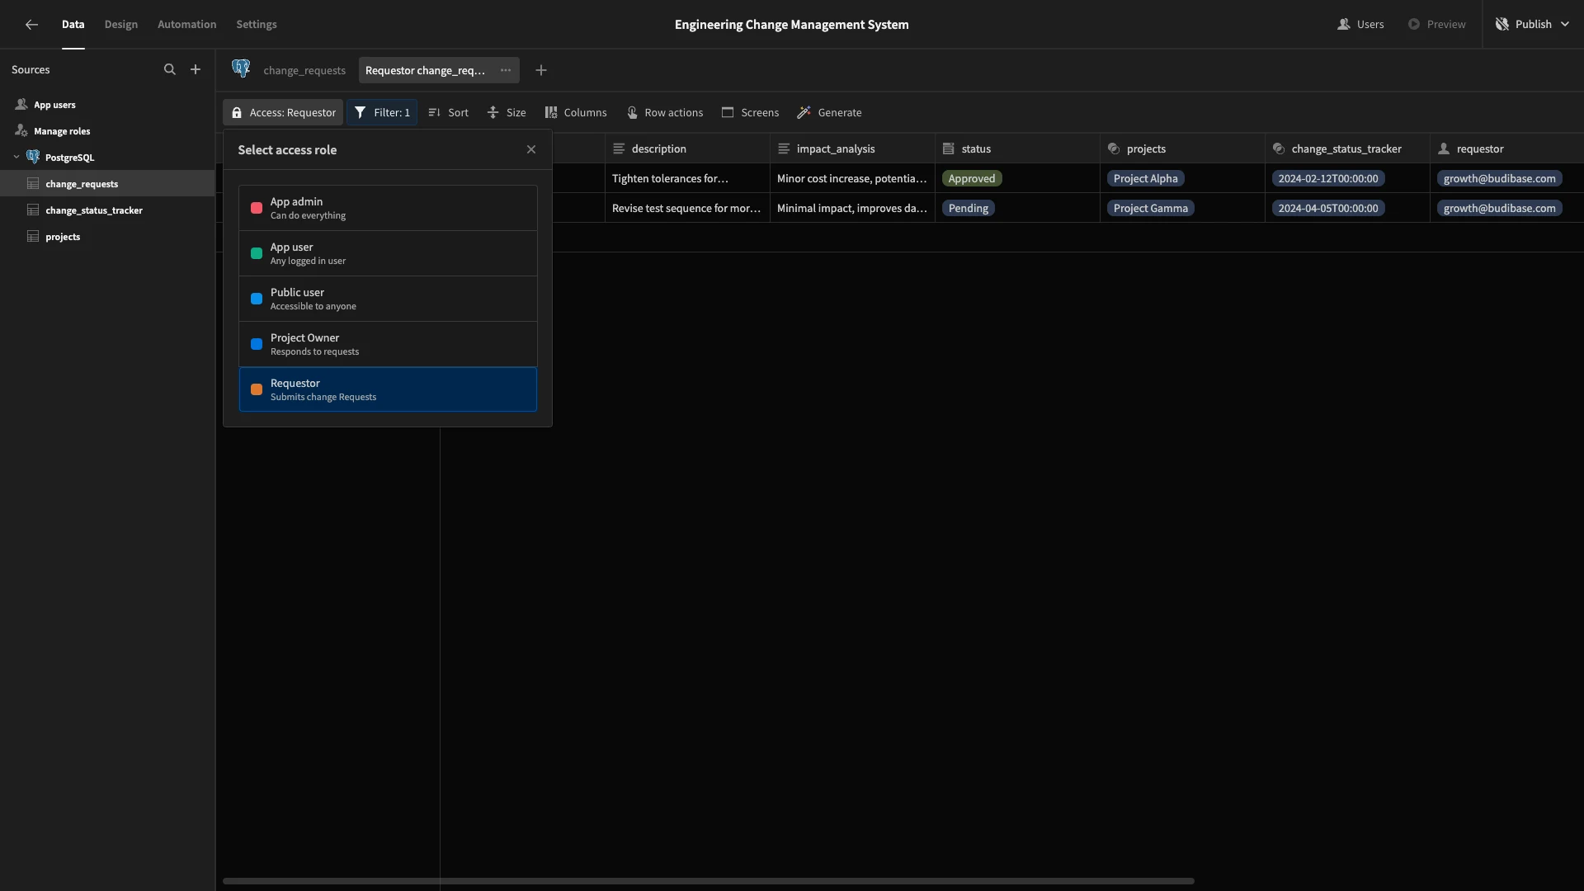Select the App admin role

[x=388, y=208]
